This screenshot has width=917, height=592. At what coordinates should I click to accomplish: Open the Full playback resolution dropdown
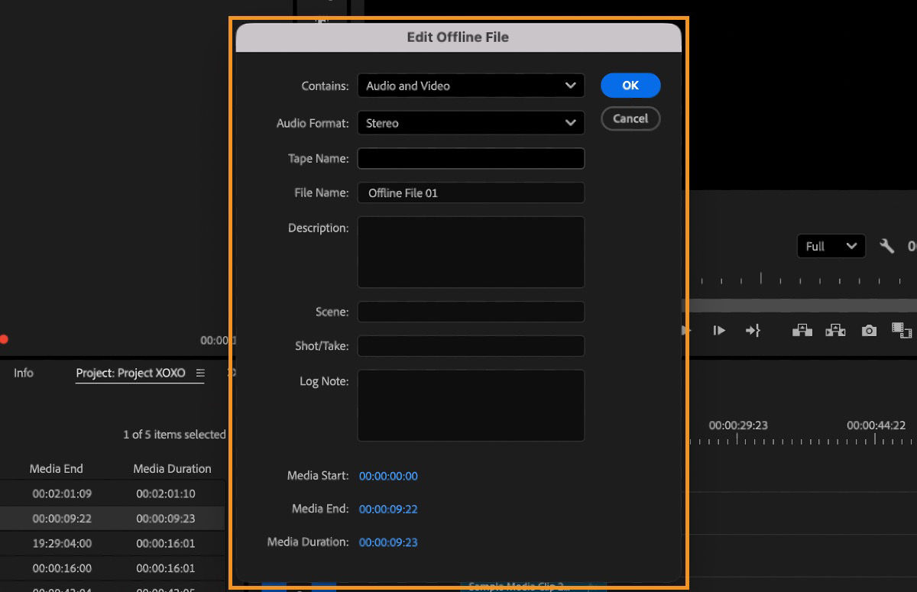831,246
